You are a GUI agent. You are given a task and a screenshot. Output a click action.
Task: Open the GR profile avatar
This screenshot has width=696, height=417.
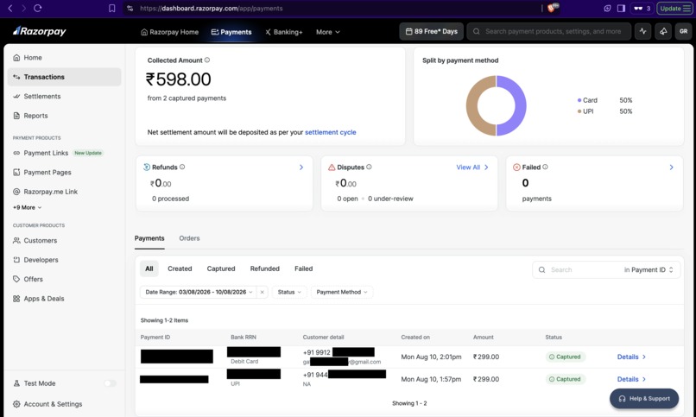[684, 31]
